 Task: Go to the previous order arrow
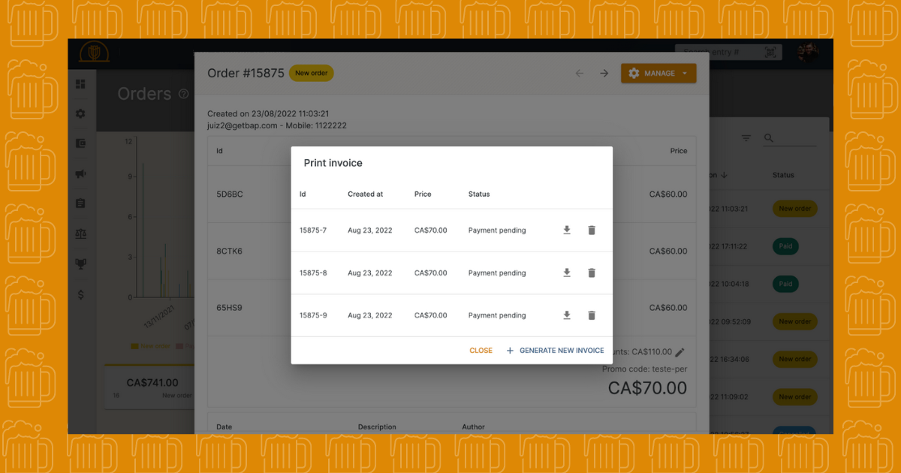[579, 74]
